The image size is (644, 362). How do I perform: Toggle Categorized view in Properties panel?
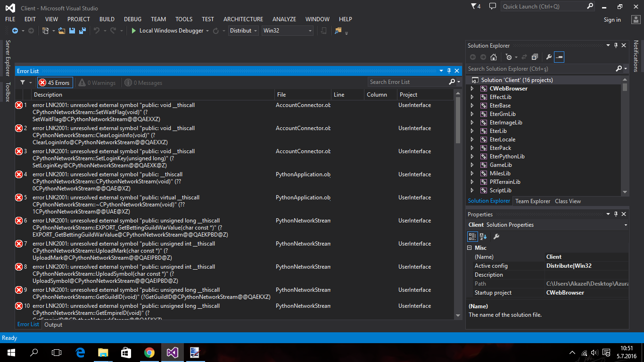(472, 236)
